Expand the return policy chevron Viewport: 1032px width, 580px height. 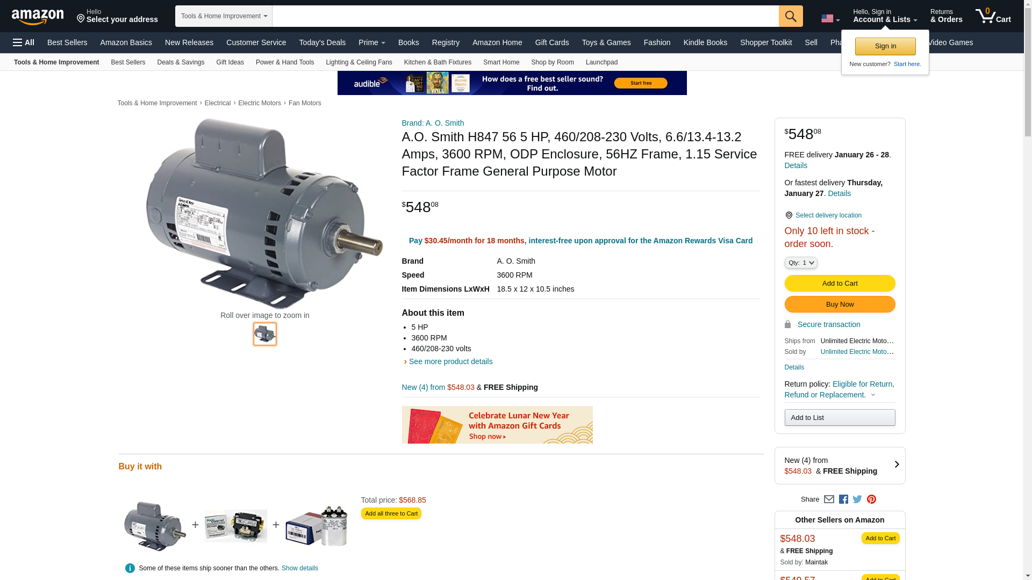873,395
